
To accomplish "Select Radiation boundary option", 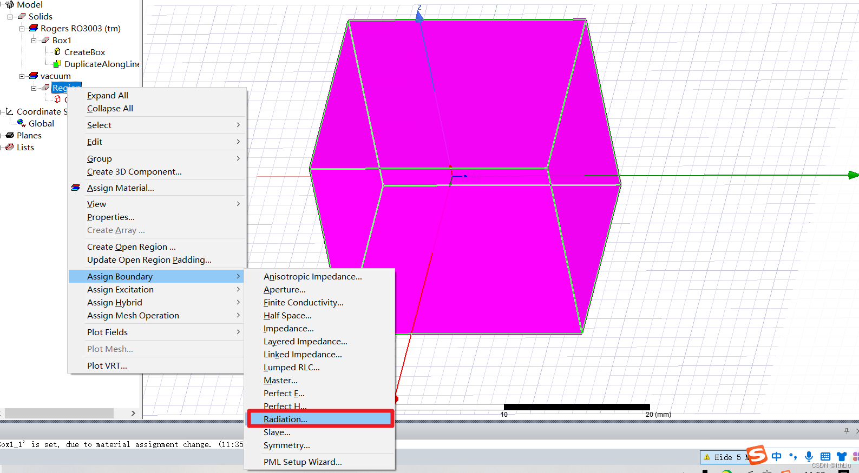I will tap(320, 419).
